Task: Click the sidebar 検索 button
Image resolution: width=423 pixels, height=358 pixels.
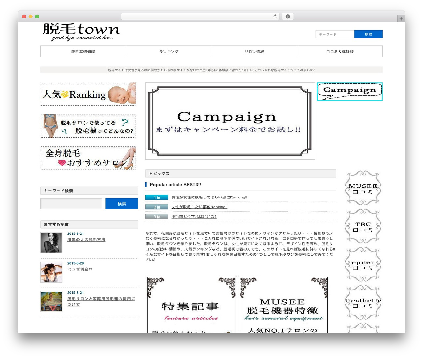Action: [x=122, y=204]
